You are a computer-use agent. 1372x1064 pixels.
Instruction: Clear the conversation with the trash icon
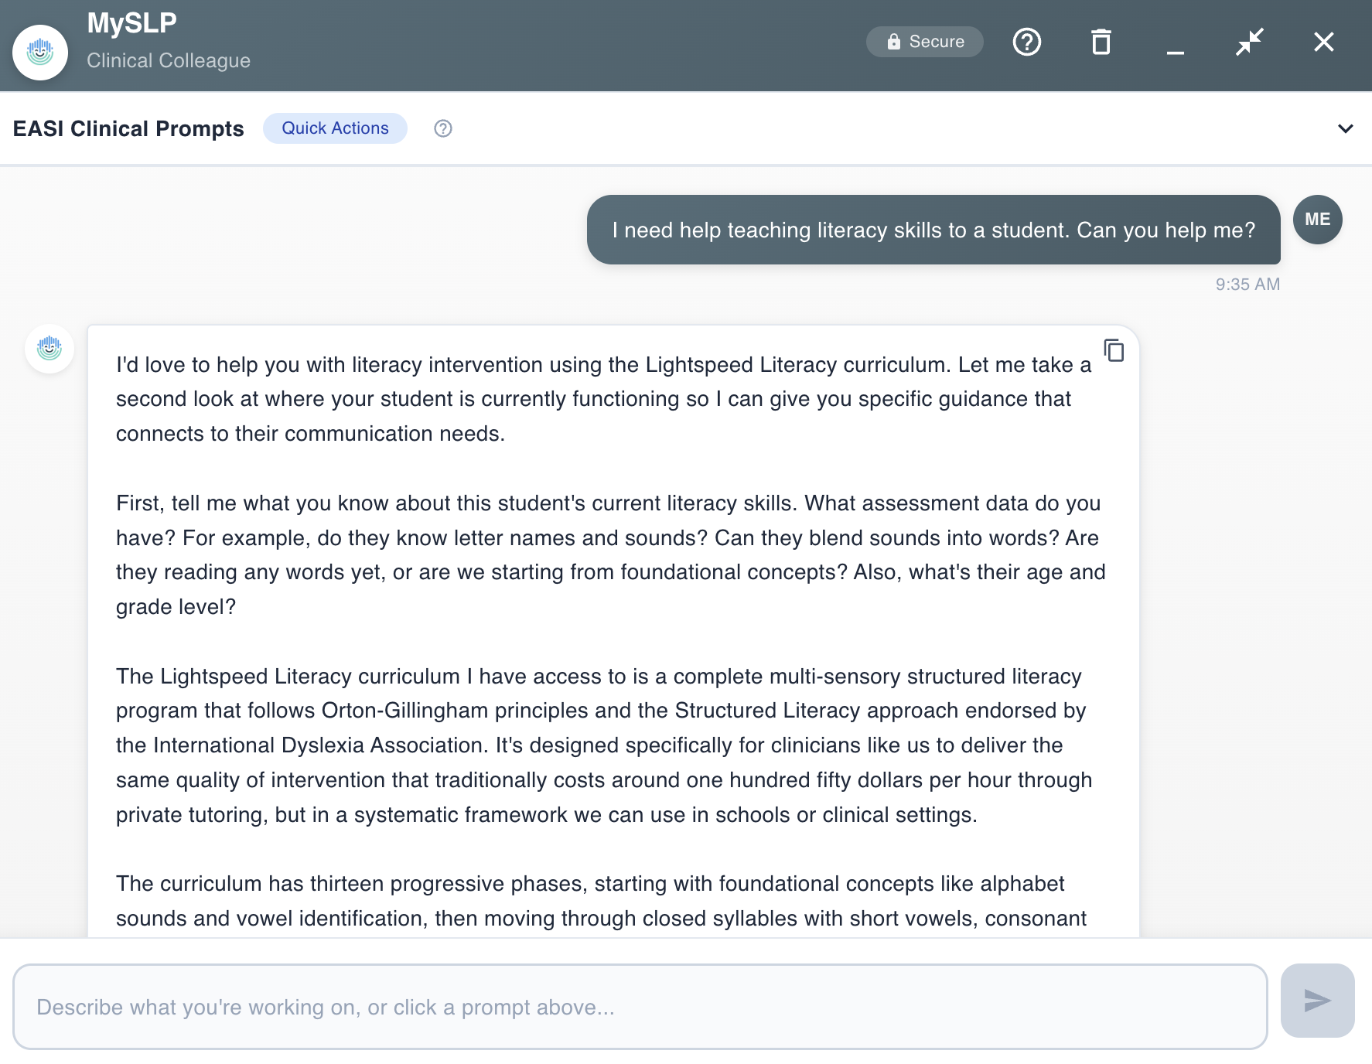(x=1101, y=42)
